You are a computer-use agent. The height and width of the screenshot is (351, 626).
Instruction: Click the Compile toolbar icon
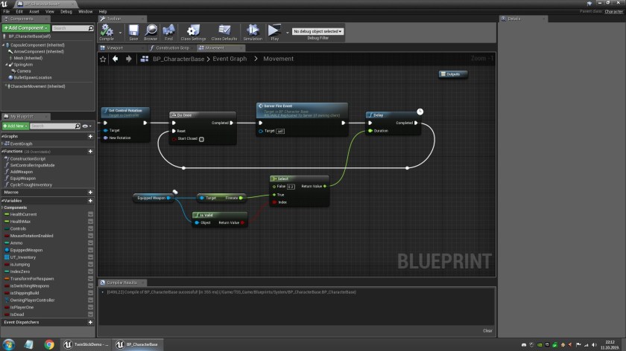point(107,32)
